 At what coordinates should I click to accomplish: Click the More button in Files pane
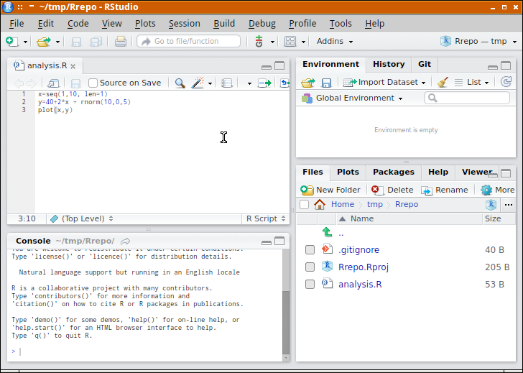pyautogui.click(x=497, y=190)
